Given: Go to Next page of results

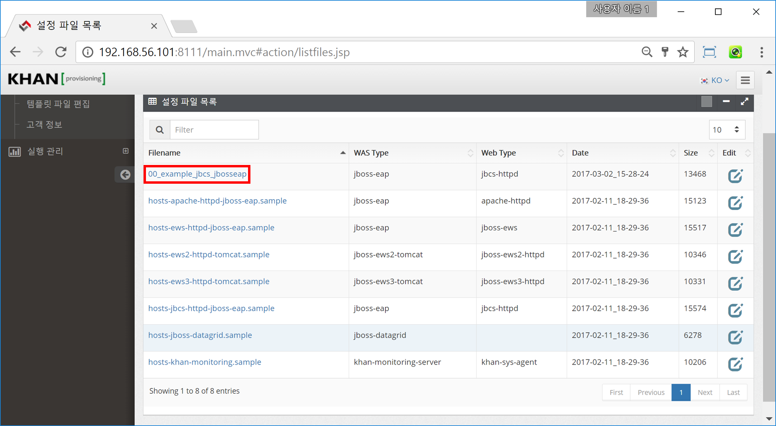Looking at the screenshot, I should (705, 393).
